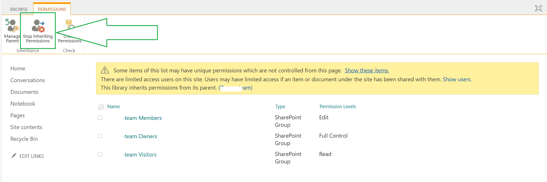This screenshot has height=182, width=547.
Task: Open the team Visitors group
Action: coord(140,155)
